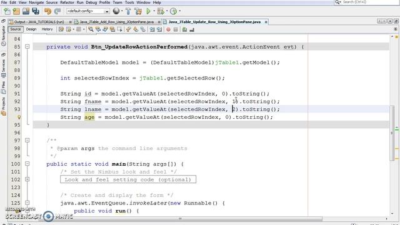Viewport: 400px width, 225px height.
Task: Select Java_JTable_Update_Row_Using_JOptionPane.java tab
Action: (214, 22)
